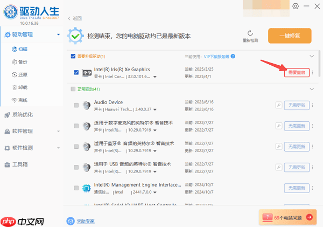Select 扫描 in sidebar

pos(20,49)
